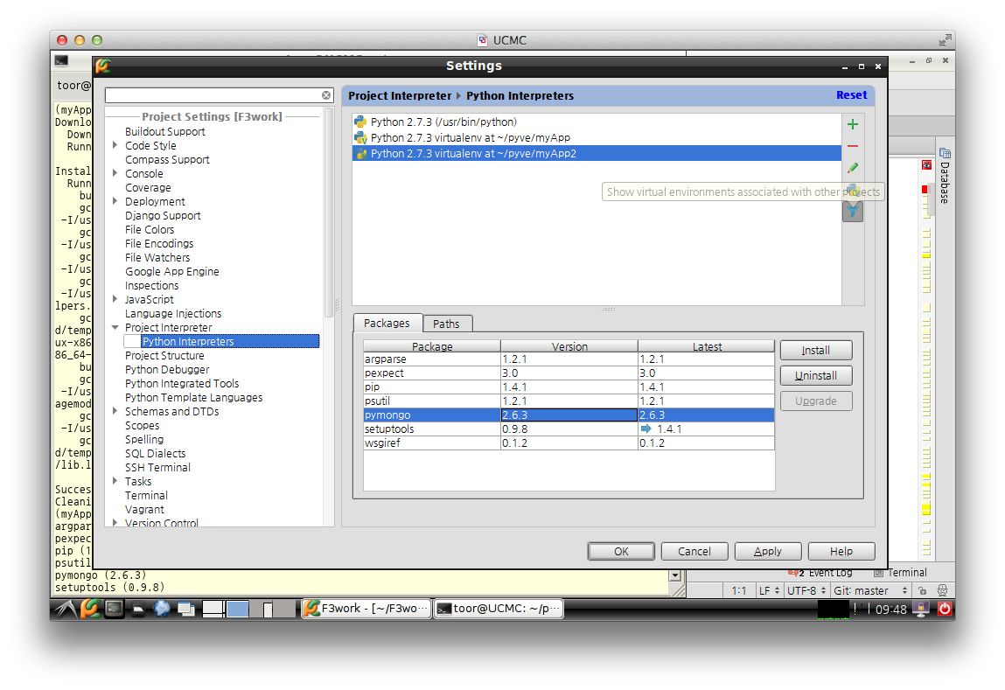This screenshot has height=690, width=1005.
Task: Open the terminal launcher in the taskbar
Action: pos(115,608)
